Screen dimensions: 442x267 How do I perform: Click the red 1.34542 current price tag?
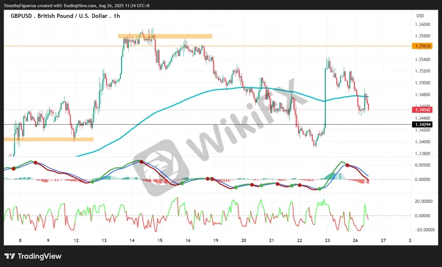(422, 110)
